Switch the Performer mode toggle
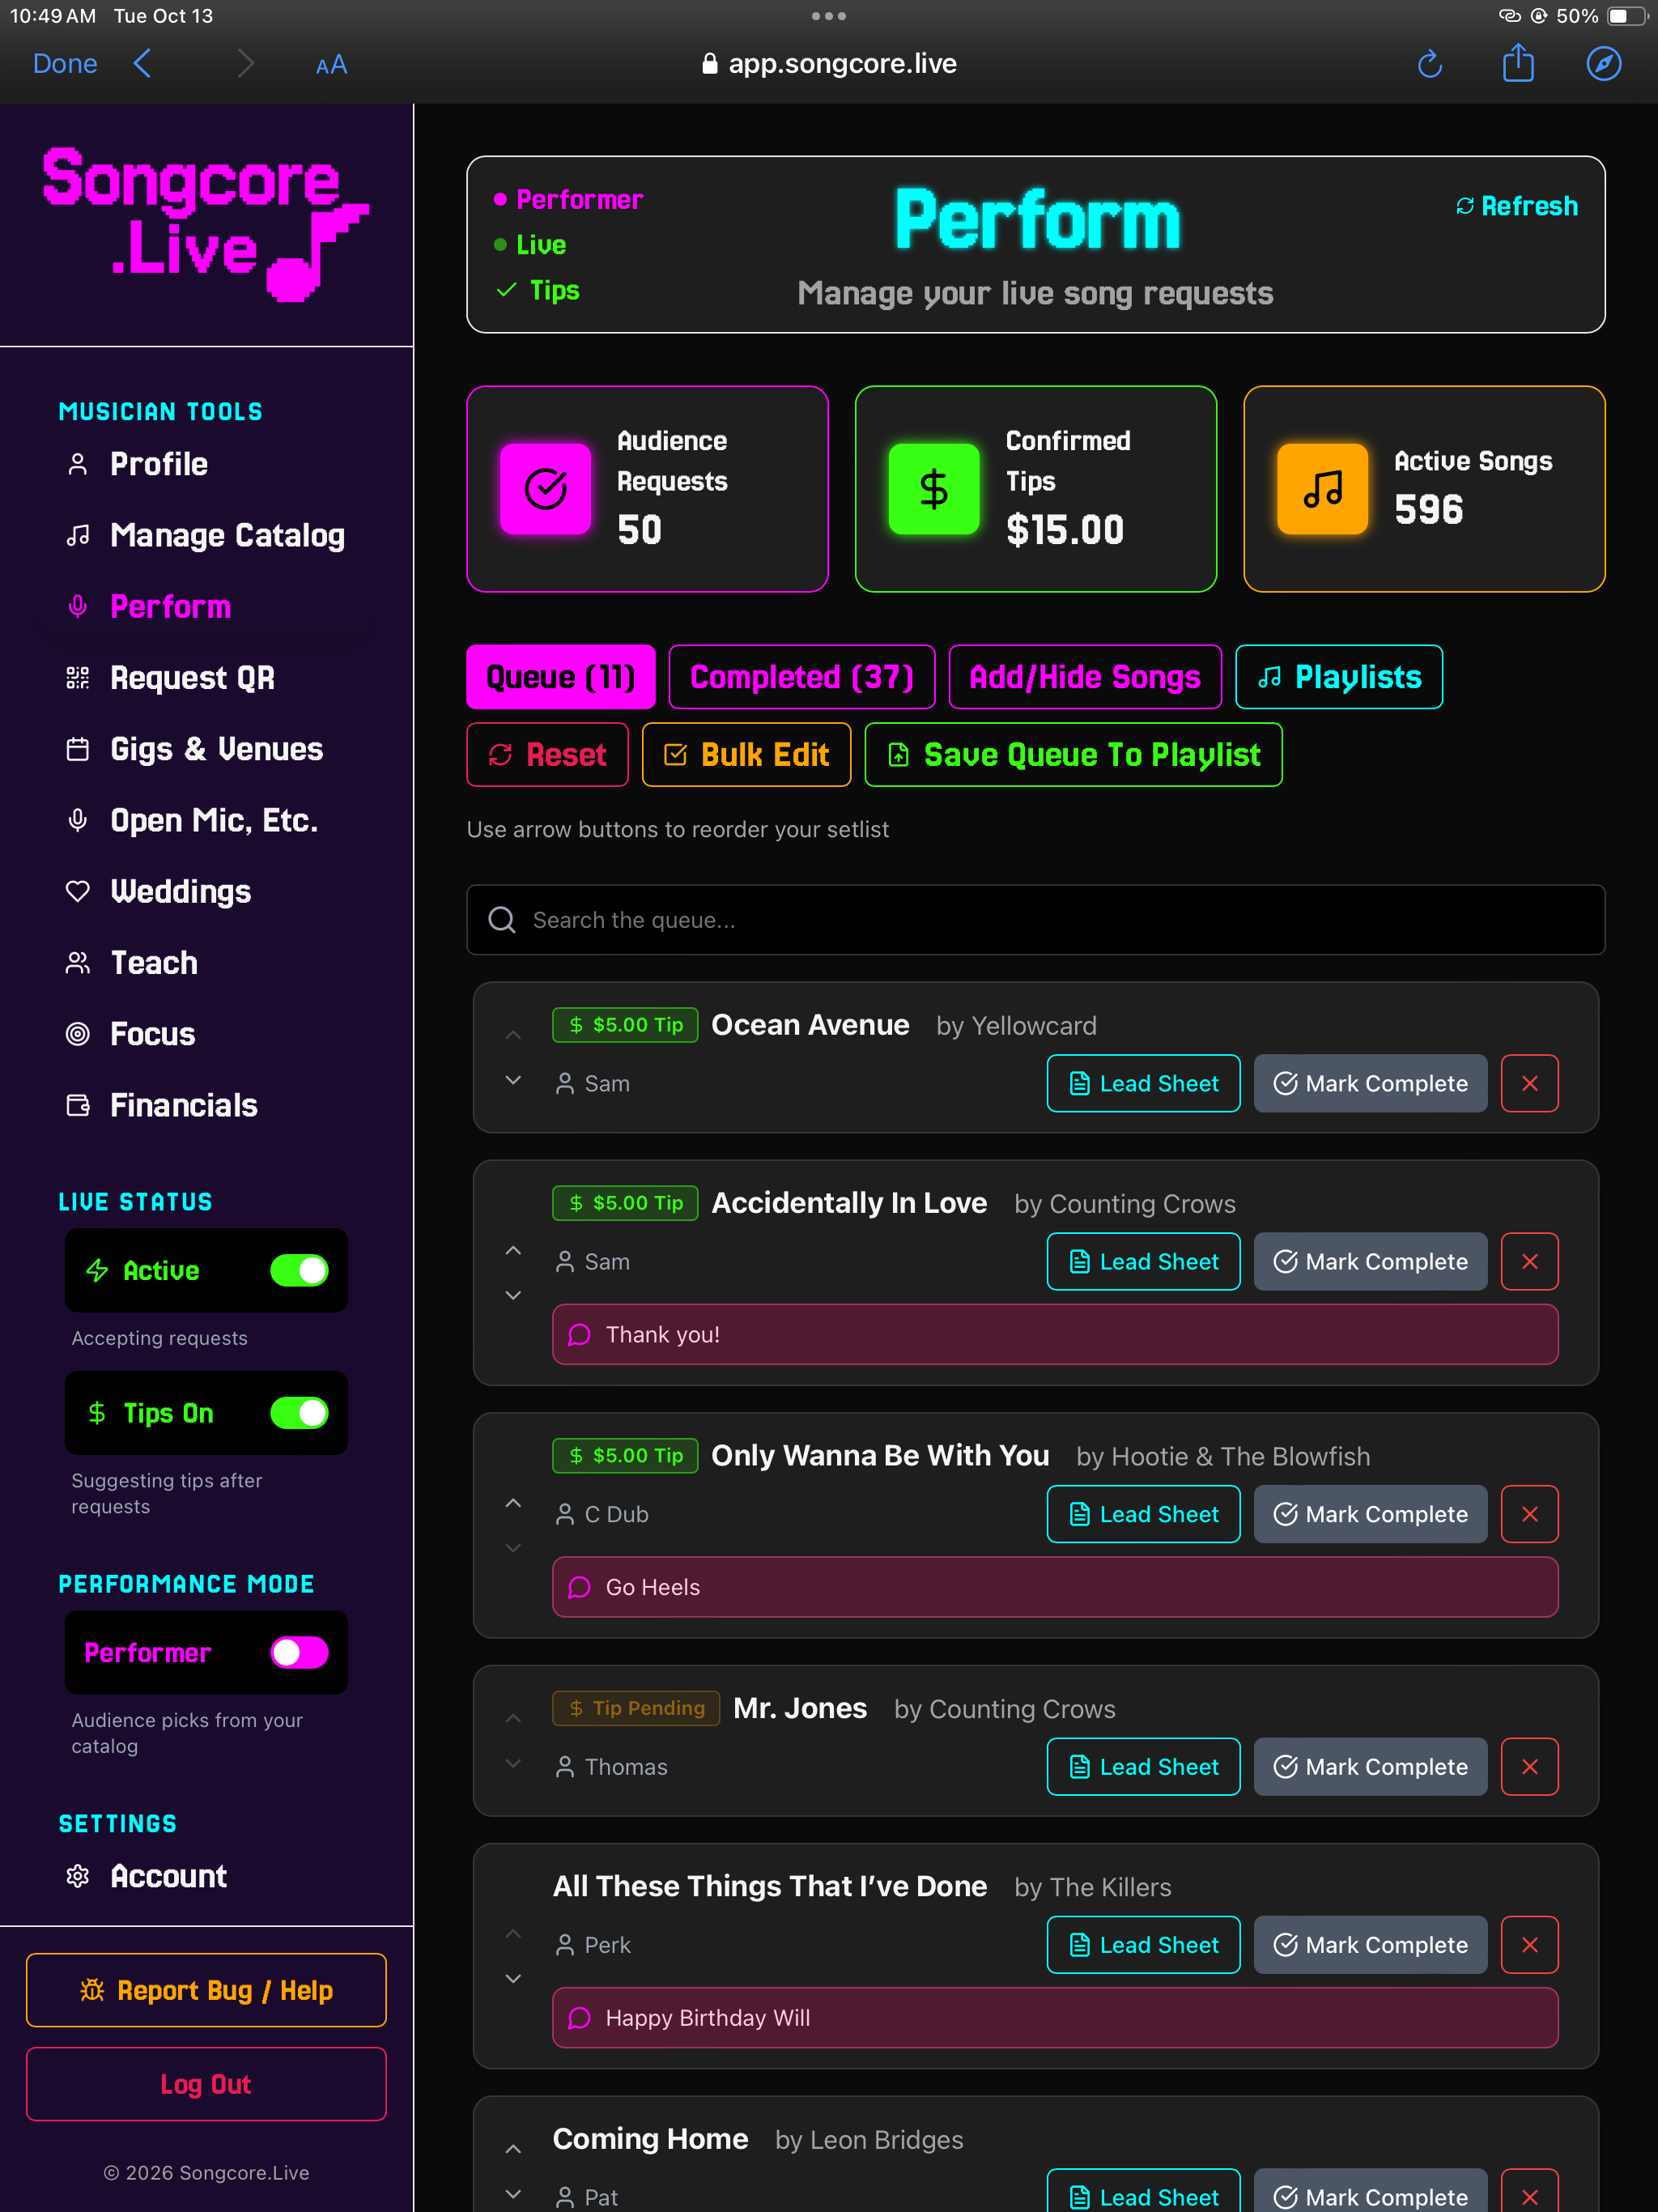1658x2212 pixels. (x=299, y=1652)
